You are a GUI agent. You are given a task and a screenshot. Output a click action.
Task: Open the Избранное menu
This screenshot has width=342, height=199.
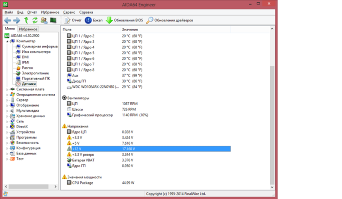(50, 12)
